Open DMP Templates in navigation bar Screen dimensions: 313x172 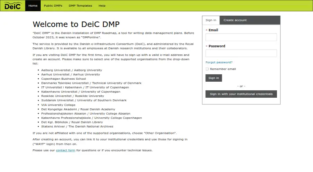click(x=81, y=5)
